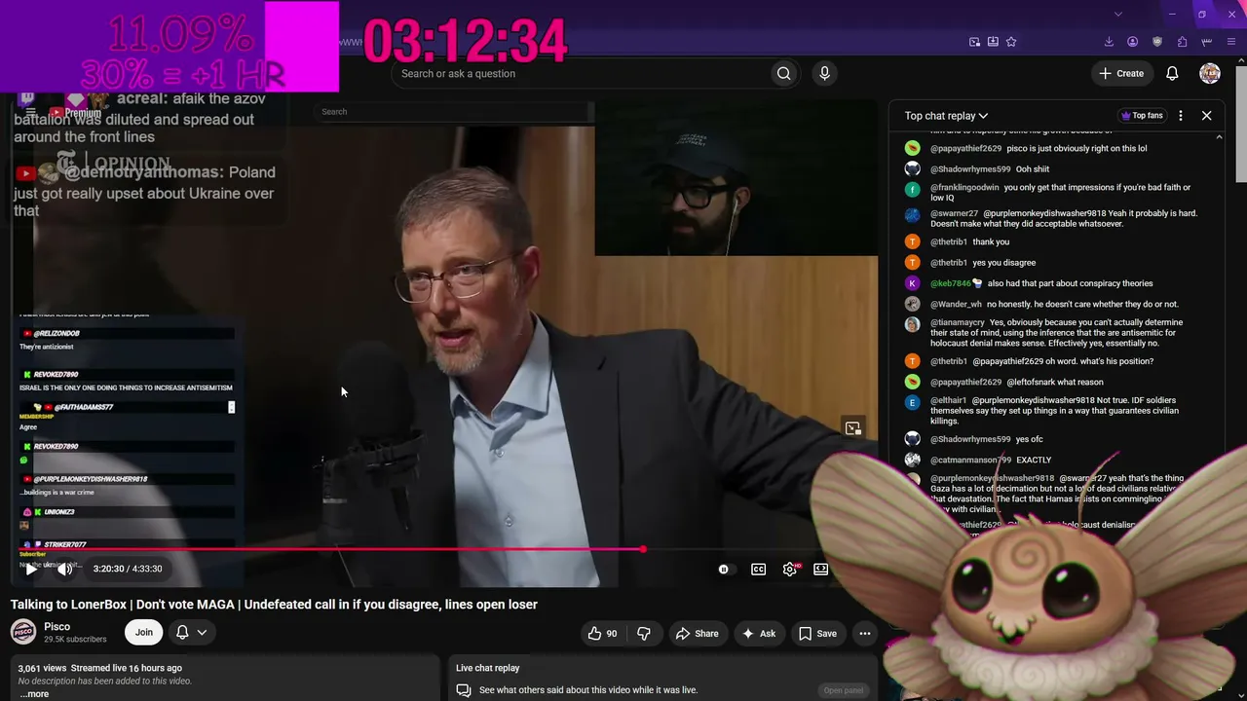Select username @swarner27 in chat

(954, 214)
